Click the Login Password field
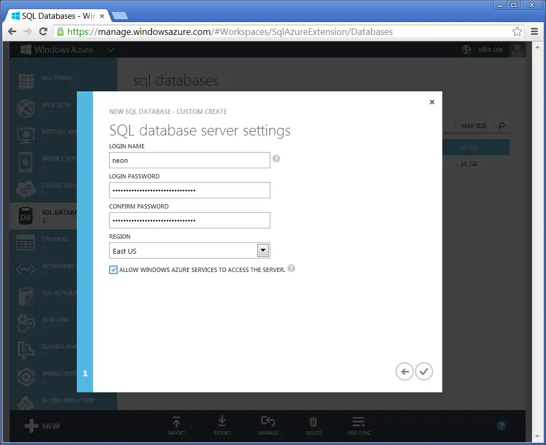This screenshot has height=445, width=546. (x=189, y=190)
